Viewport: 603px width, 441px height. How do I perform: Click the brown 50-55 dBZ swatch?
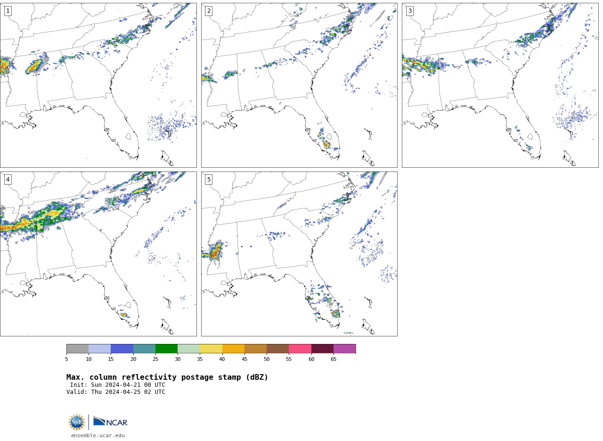tap(278, 349)
